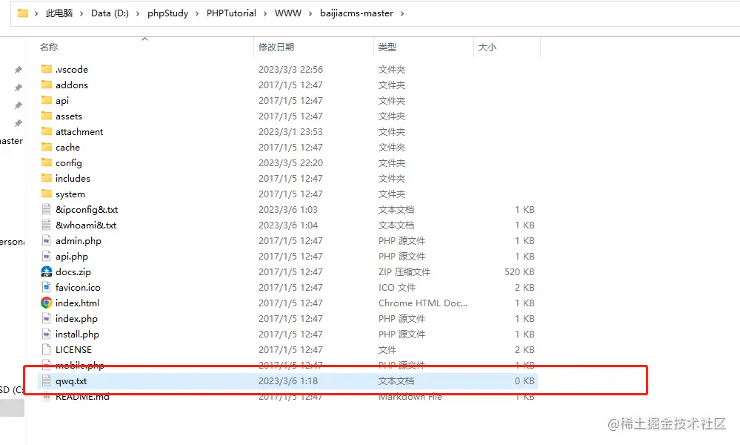The width and height of the screenshot is (740, 445).
Task: Expand chevron after phpStudy breadcrumb
Action: [x=197, y=13]
